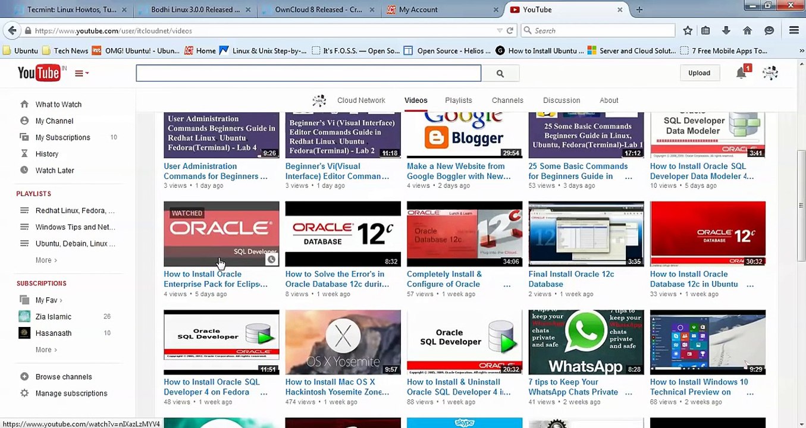Open Oracle Database 12c 8:32 thumbnail
The height and width of the screenshot is (428, 806).
(343, 234)
